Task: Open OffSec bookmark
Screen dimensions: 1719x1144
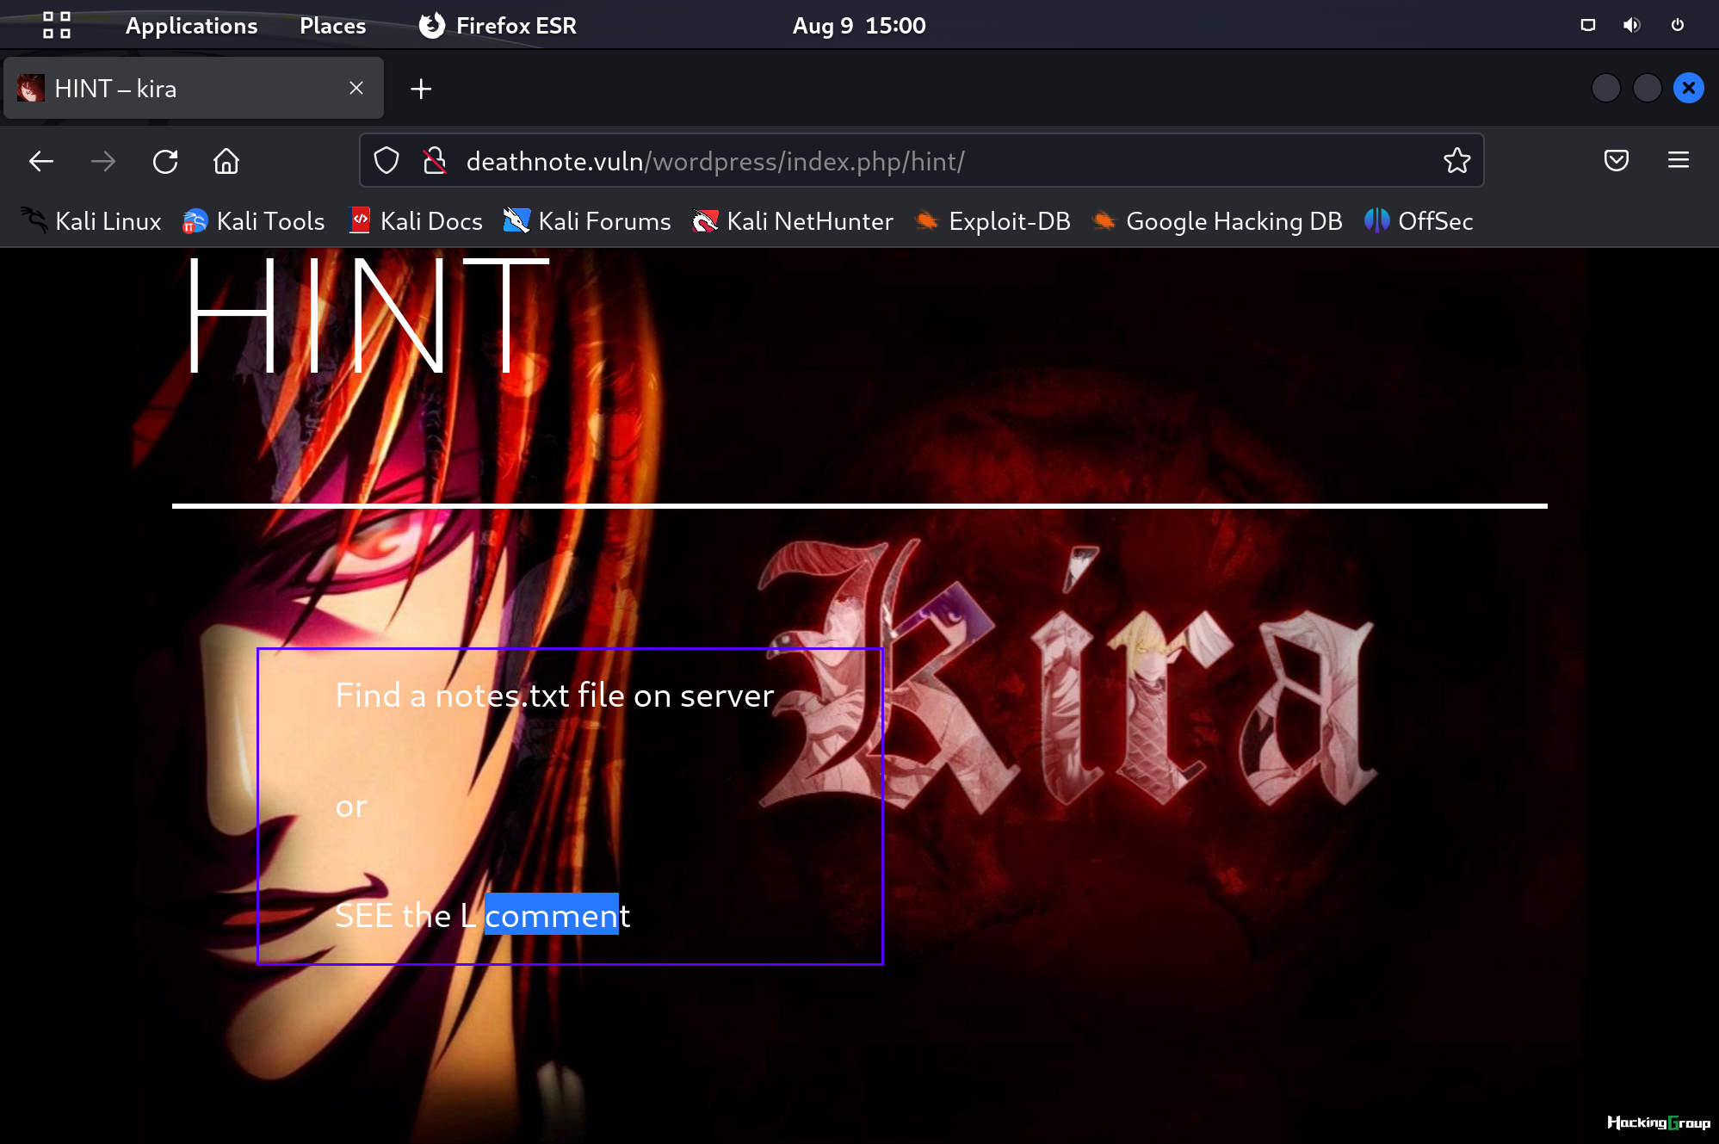Action: click(x=1419, y=221)
